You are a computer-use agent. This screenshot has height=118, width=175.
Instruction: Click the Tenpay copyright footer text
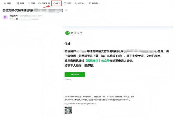(x=80, y=103)
